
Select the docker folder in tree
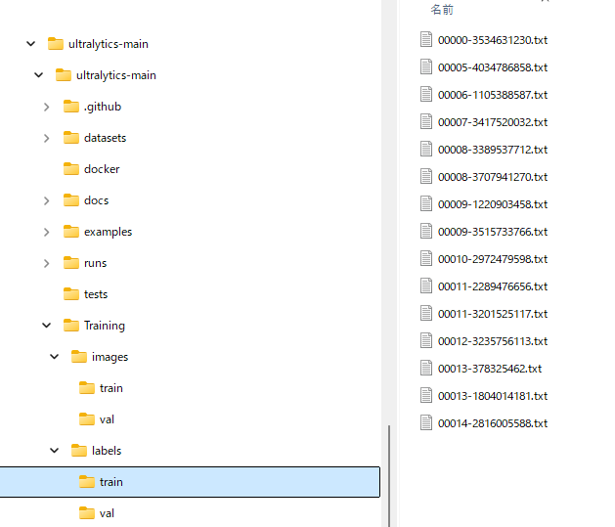pos(102,169)
